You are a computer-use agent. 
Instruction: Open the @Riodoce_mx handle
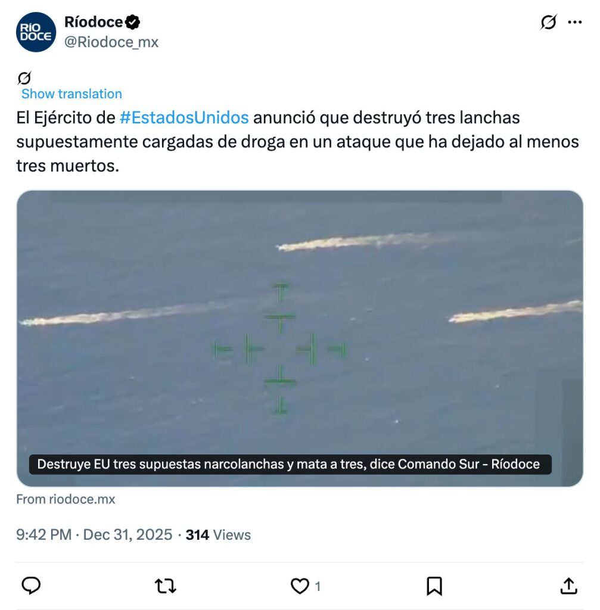click(111, 42)
